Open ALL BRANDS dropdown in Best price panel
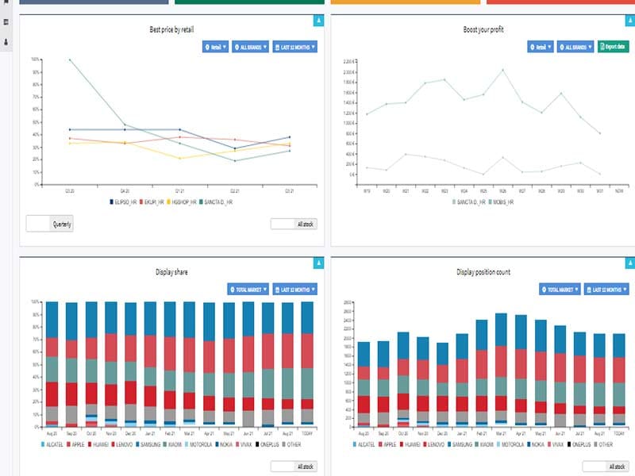 250,47
